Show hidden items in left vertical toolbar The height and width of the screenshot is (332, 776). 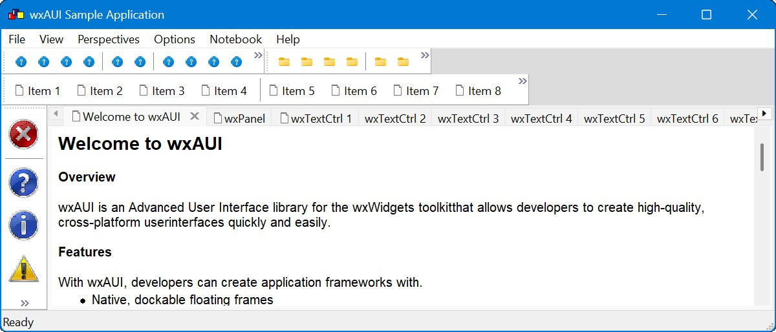tap(25, 303)
